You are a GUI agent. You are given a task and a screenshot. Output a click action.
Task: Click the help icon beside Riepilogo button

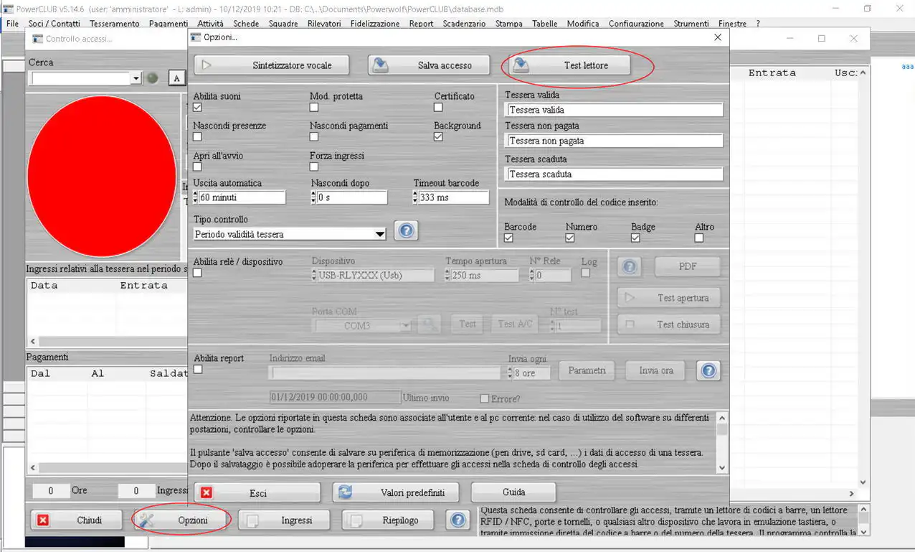457,520
